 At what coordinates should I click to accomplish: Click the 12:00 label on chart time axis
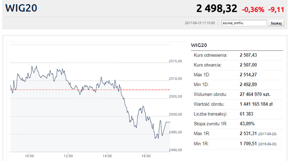68,156
